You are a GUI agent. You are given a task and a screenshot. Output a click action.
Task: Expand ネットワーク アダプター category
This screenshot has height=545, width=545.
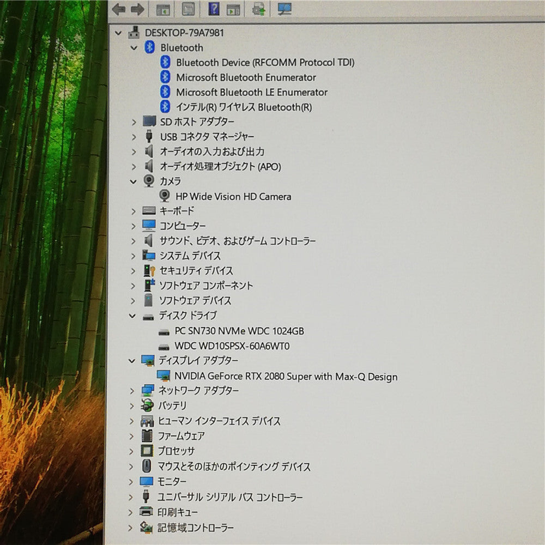click(x=132, y=391)
